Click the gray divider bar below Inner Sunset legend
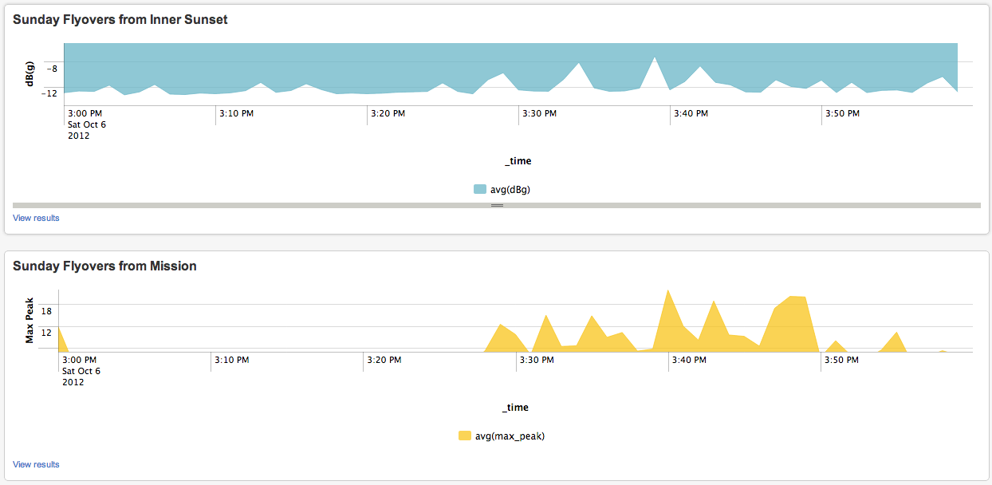Viewport: 992px width, 485px height. coord(497,206)
